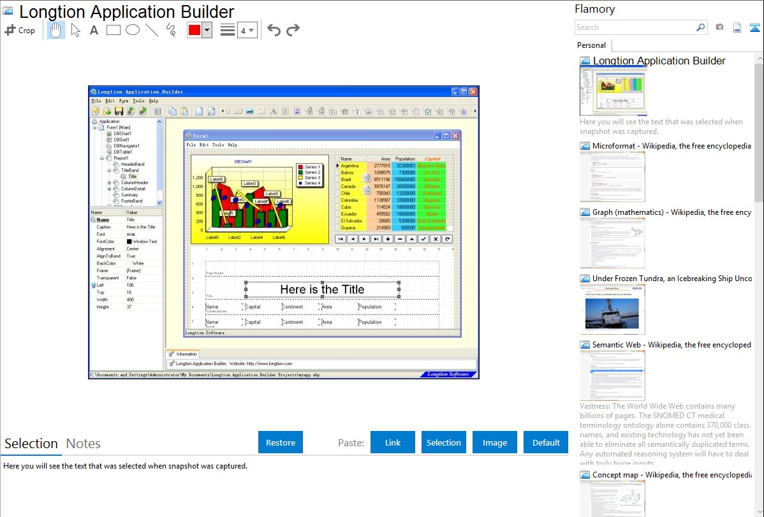Redo the last annotation

pyautogui.click(x=293, y=30)
